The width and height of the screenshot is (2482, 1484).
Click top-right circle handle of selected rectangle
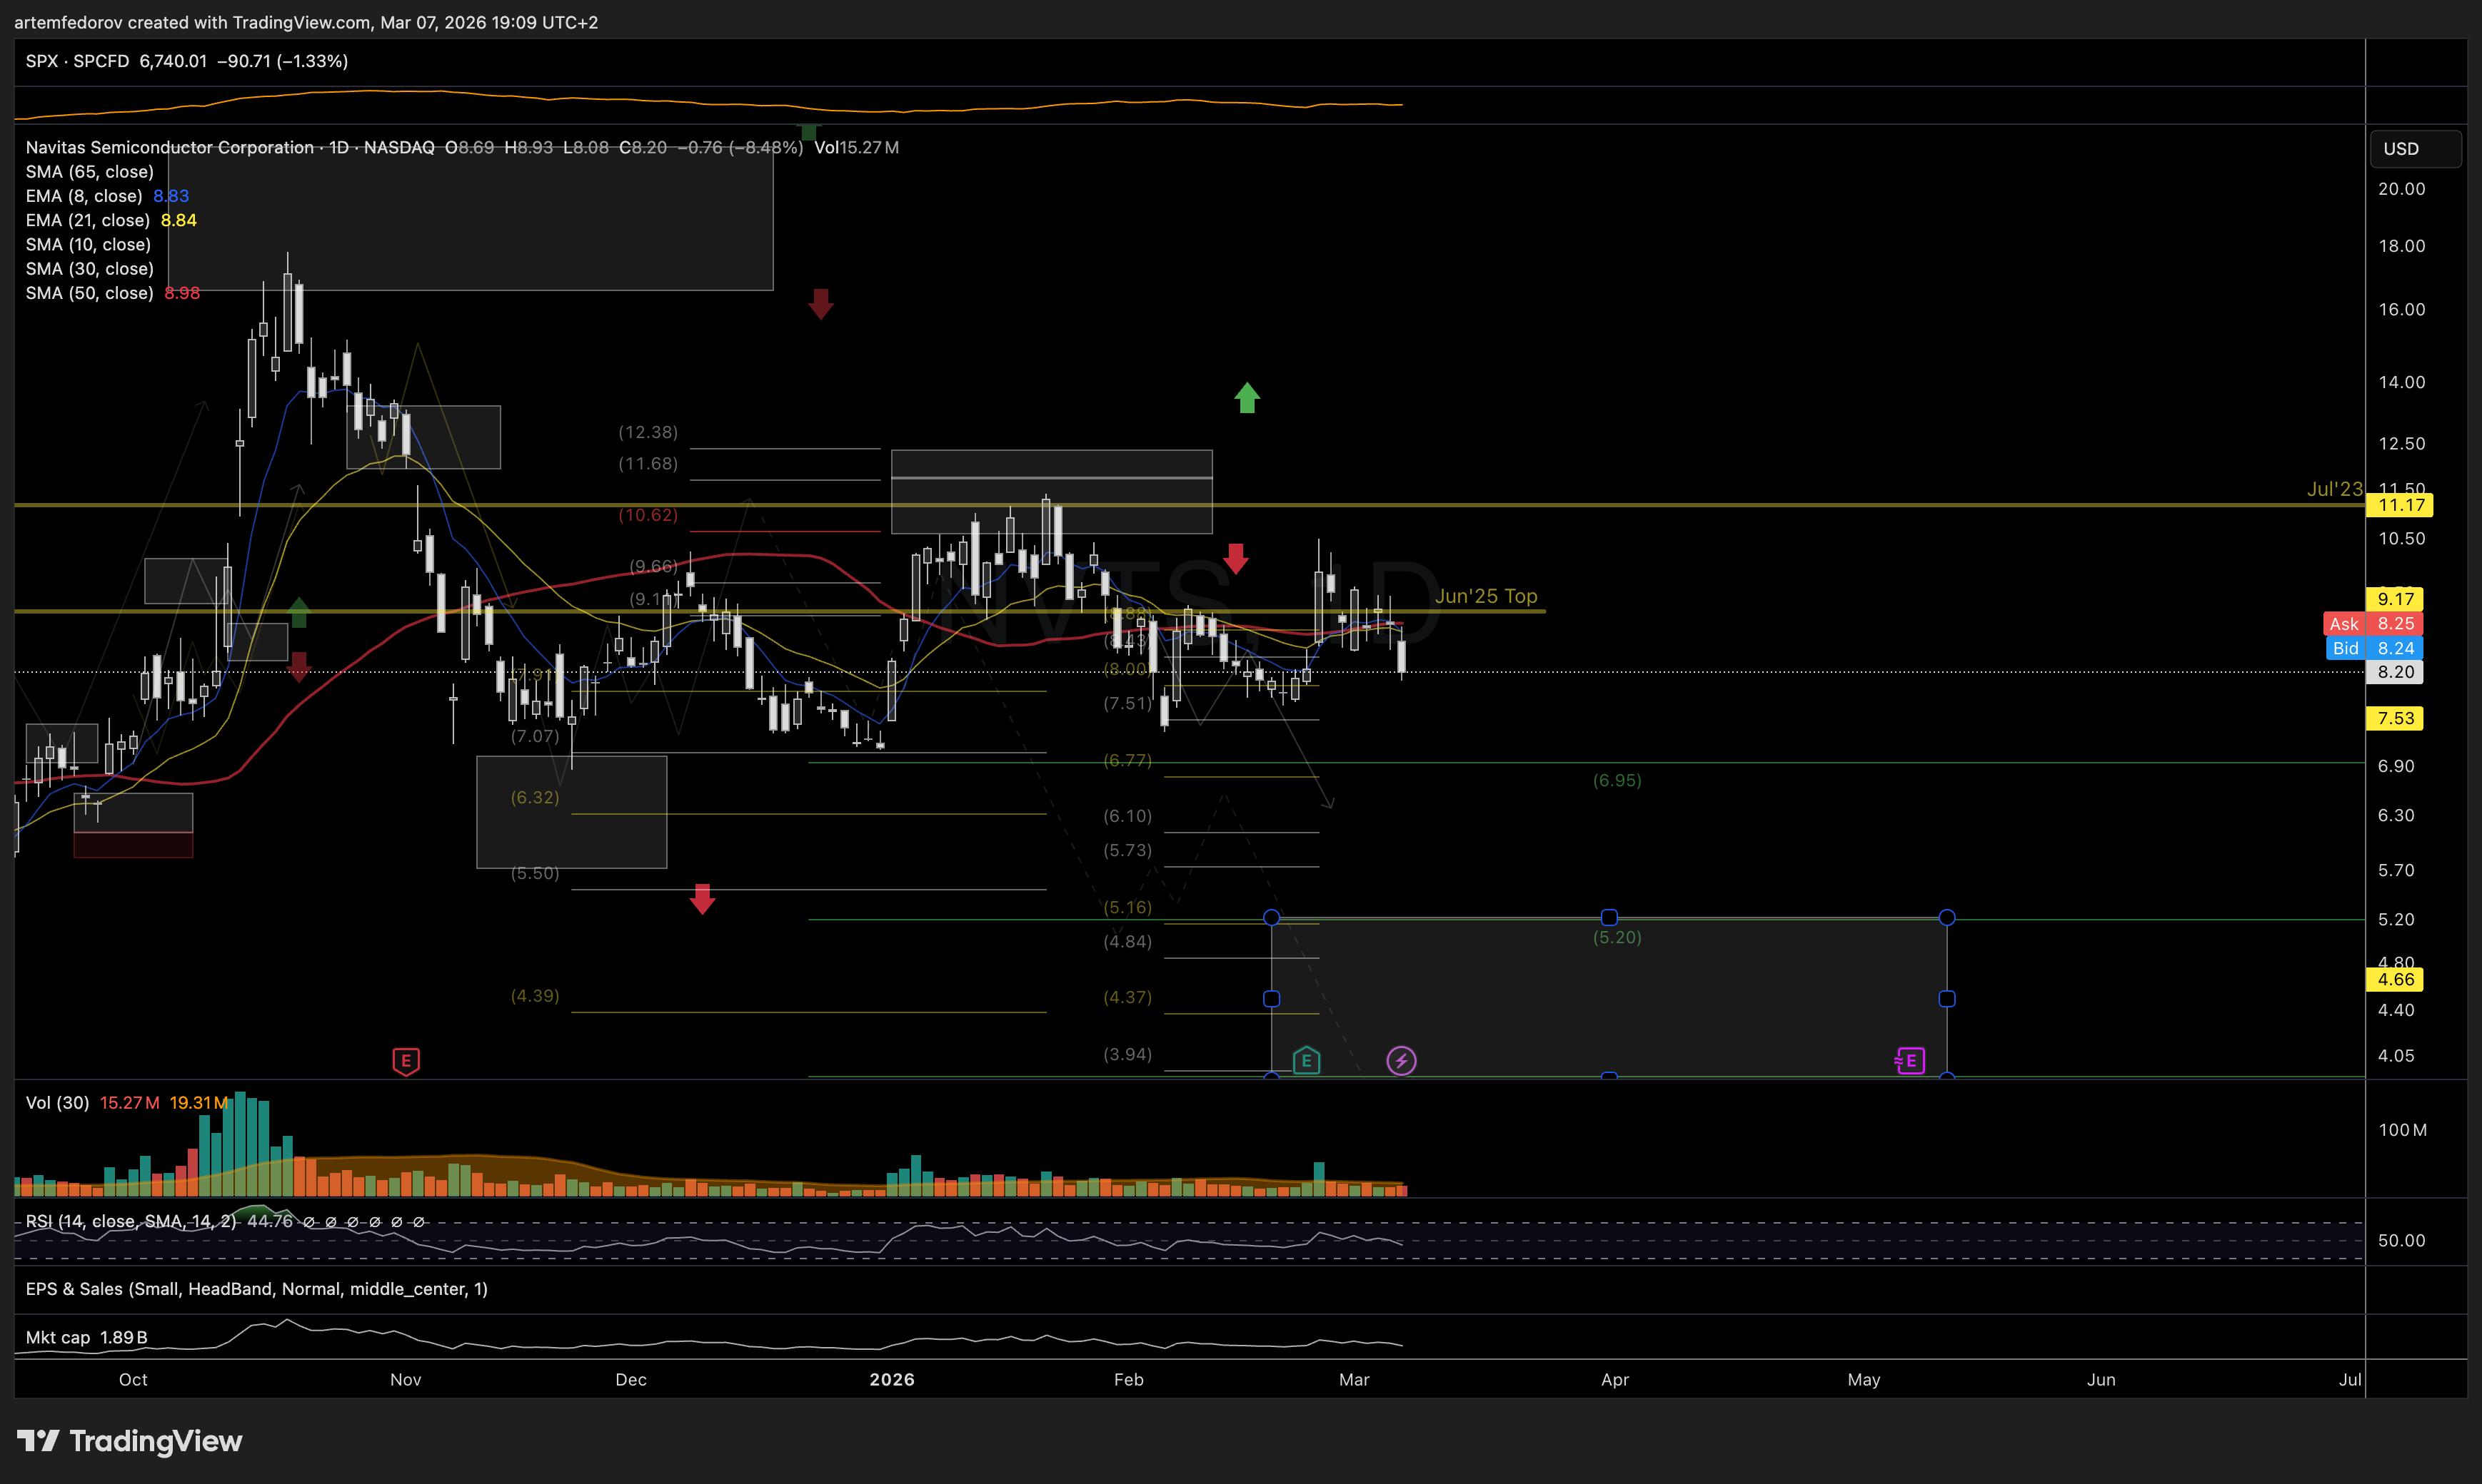click(1946, 917)
